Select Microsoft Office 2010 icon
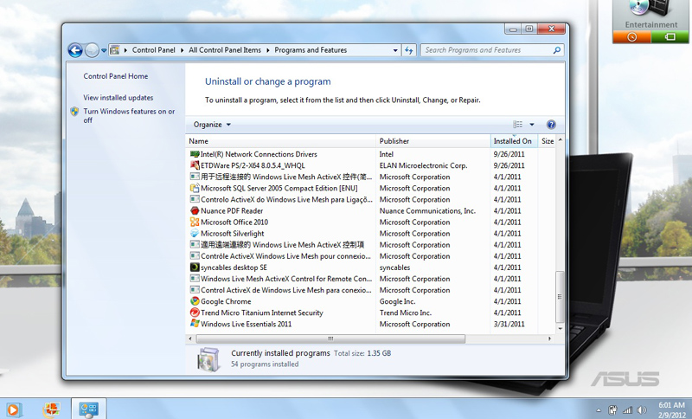This screenshot has height=419, width=692. [x=195, y=222]
